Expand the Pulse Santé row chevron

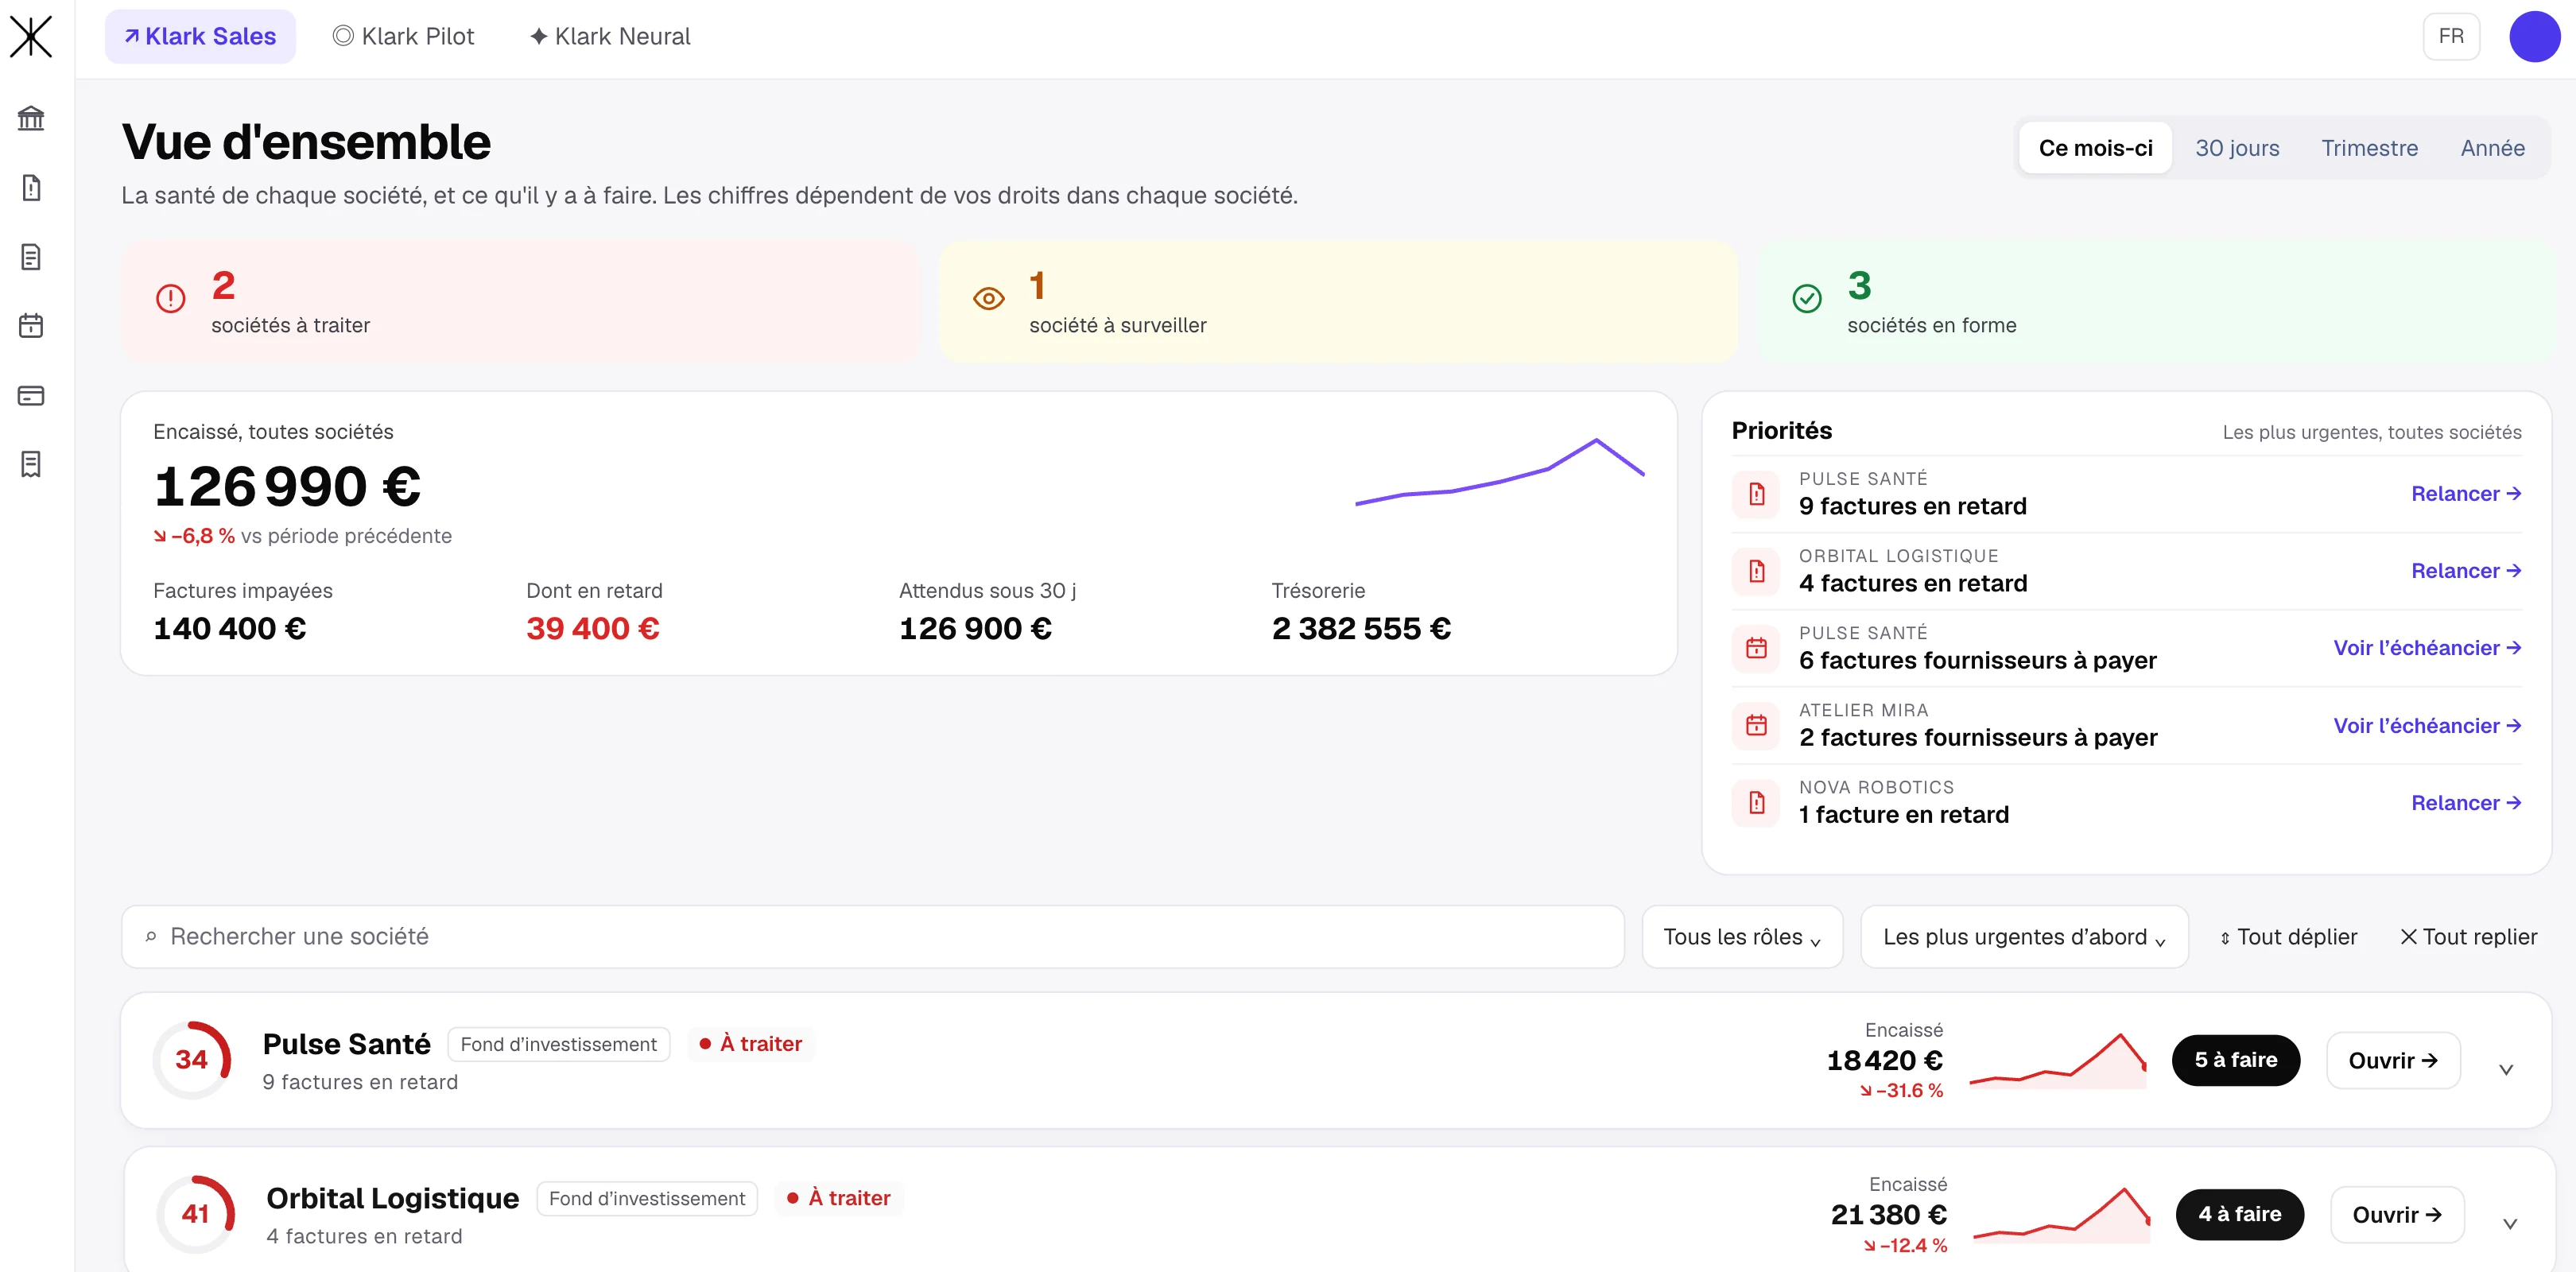click(x=2506, y=1069)
